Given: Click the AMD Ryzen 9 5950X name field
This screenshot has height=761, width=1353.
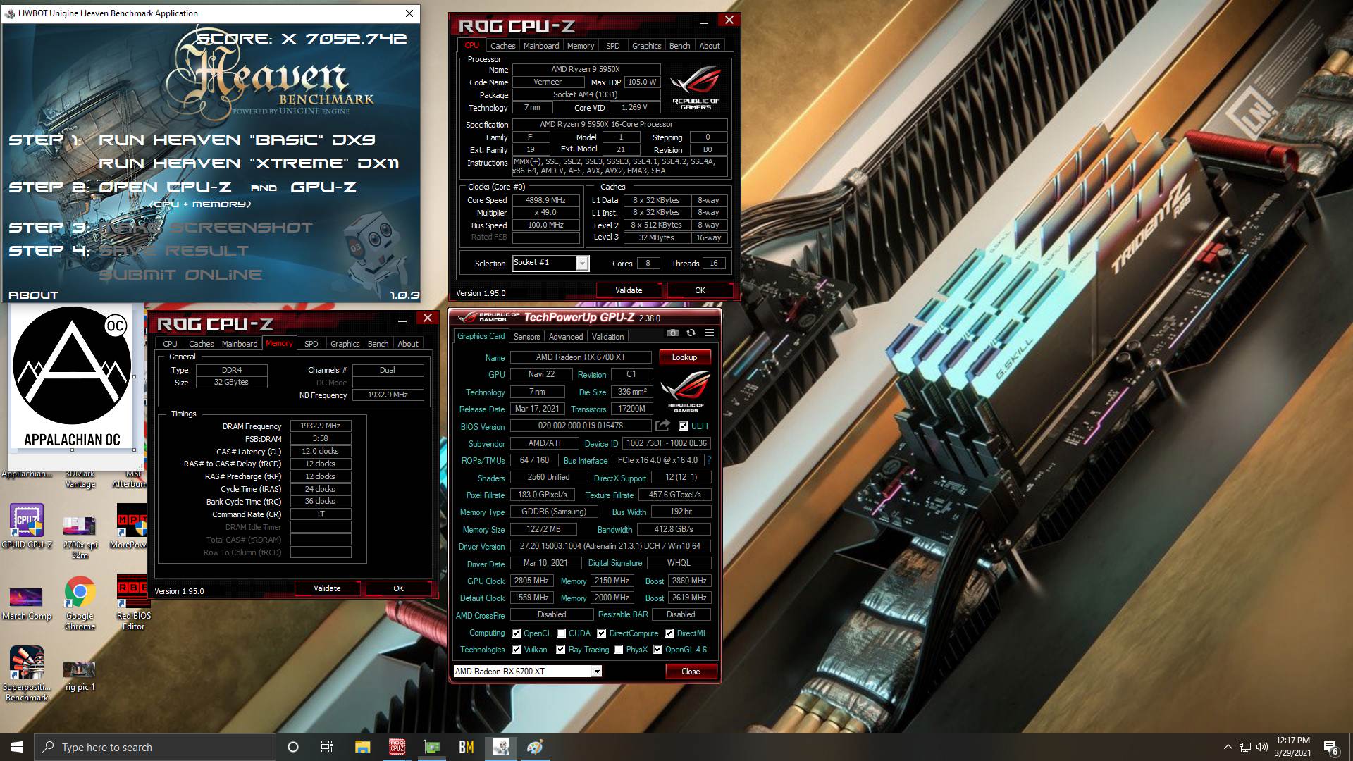Looking at the screenshot, I should (x=586, y=69).
